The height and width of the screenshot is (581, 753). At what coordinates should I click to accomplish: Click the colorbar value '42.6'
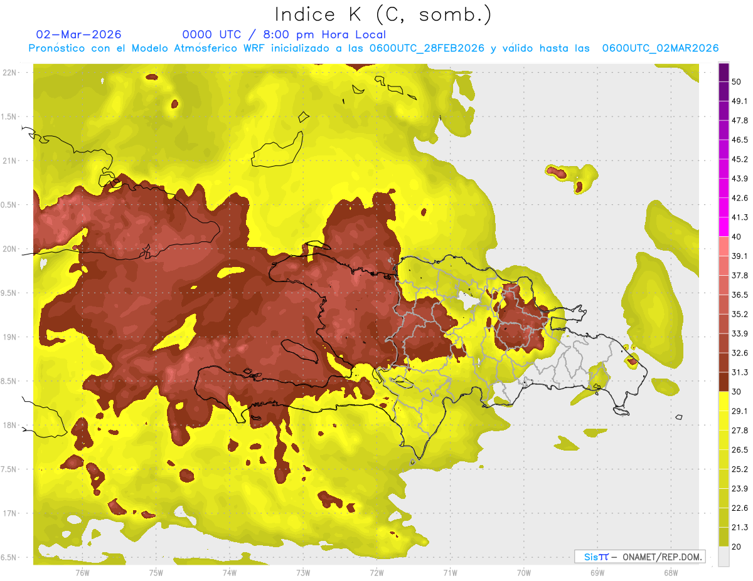tap(740, 198)
